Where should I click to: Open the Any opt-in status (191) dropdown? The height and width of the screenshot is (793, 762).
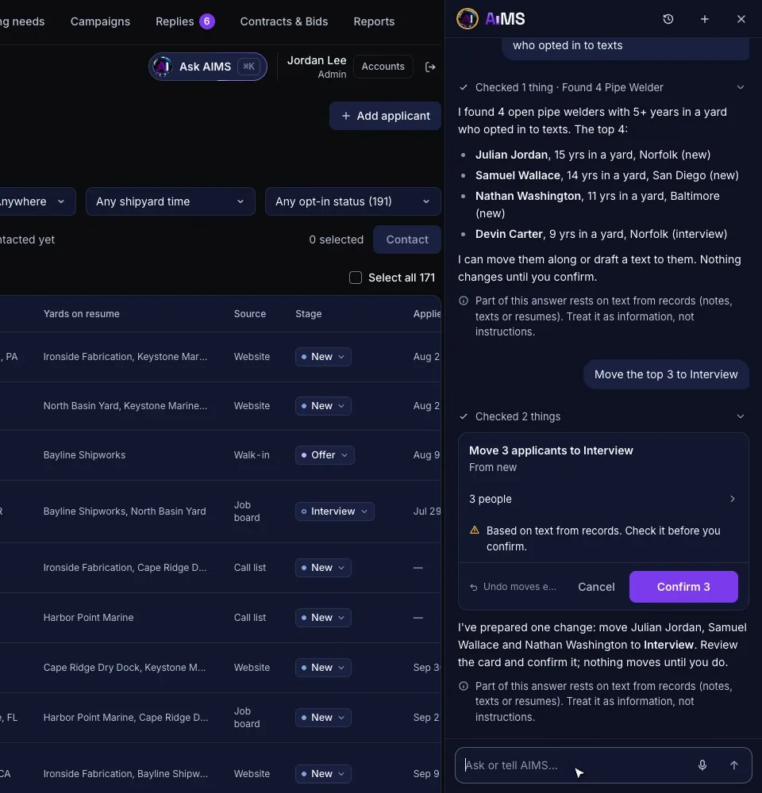point(352,201)
